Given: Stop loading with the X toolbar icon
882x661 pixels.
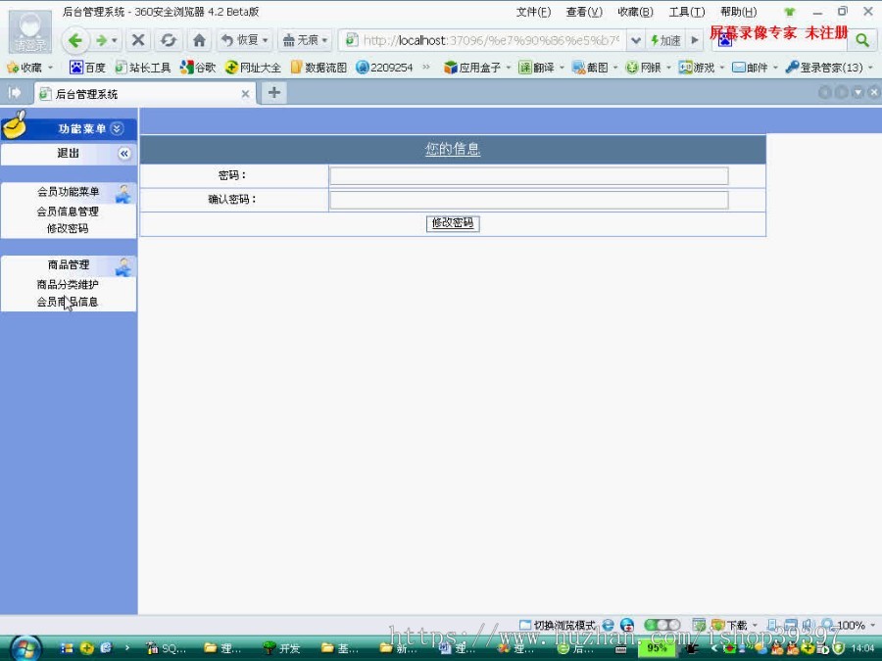Looking at the screenshot, I should coord(138,40).
